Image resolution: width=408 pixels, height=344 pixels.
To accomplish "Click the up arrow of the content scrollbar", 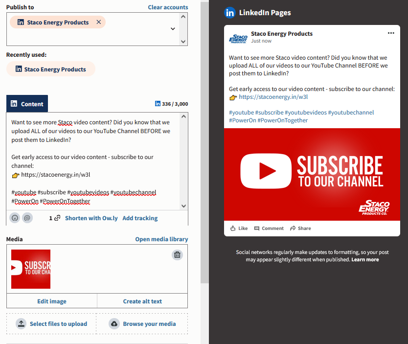I will click(184, 116).
